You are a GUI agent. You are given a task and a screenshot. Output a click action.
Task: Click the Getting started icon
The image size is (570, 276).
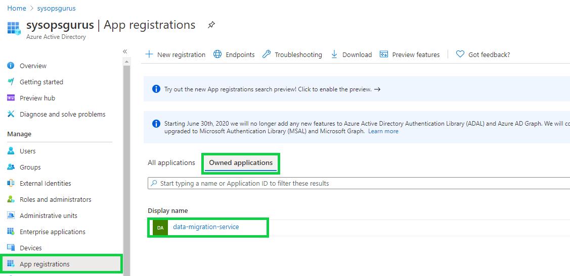tap(11, 82)
